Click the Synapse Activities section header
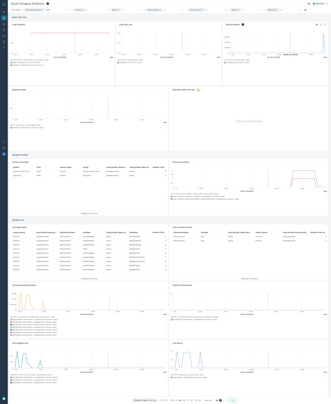The height and width of the screenshot is (404, 331). tap(20, 155)
